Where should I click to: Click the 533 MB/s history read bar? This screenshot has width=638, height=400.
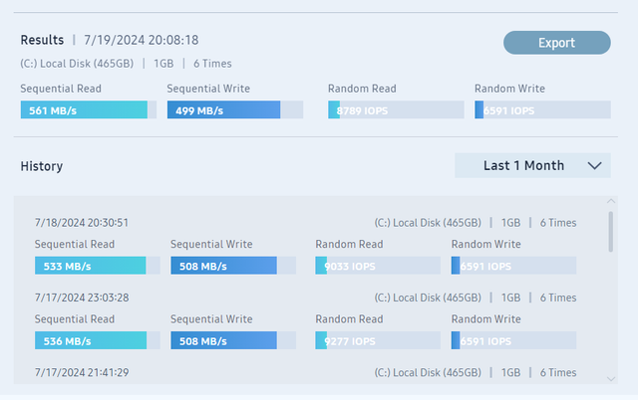pyautogui.click(x=98, y=266)
